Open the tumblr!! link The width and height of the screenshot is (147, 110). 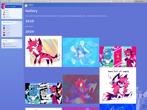click(x=7, y=35)
